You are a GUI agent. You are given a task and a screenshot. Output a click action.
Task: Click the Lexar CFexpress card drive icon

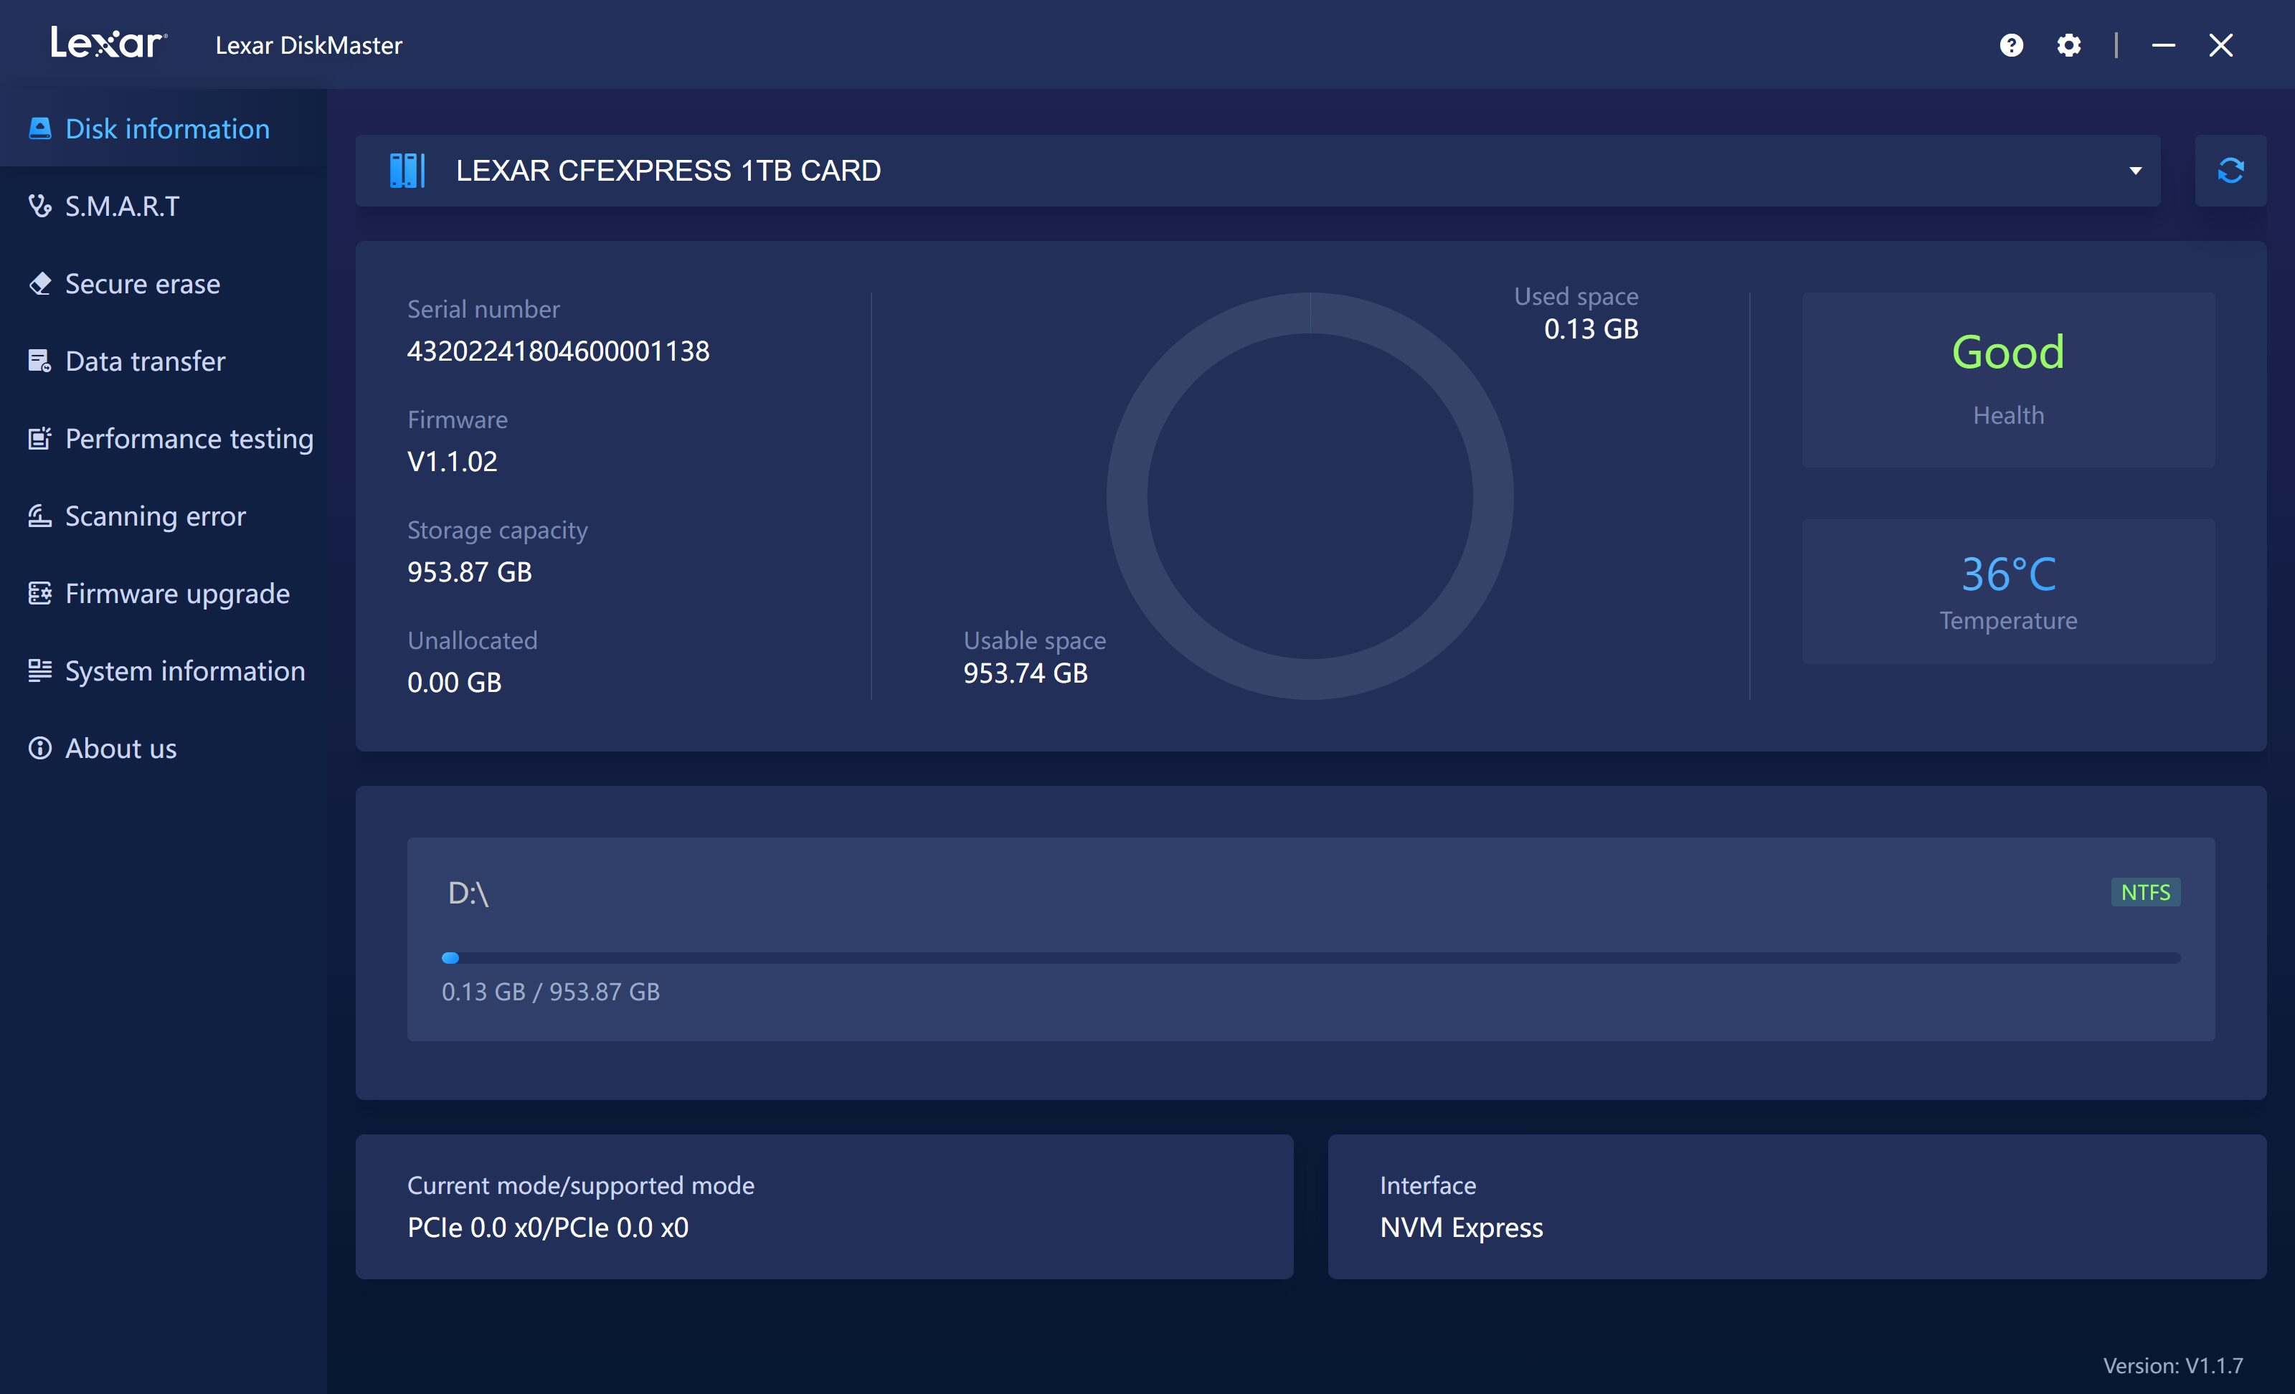click(406, 171)
